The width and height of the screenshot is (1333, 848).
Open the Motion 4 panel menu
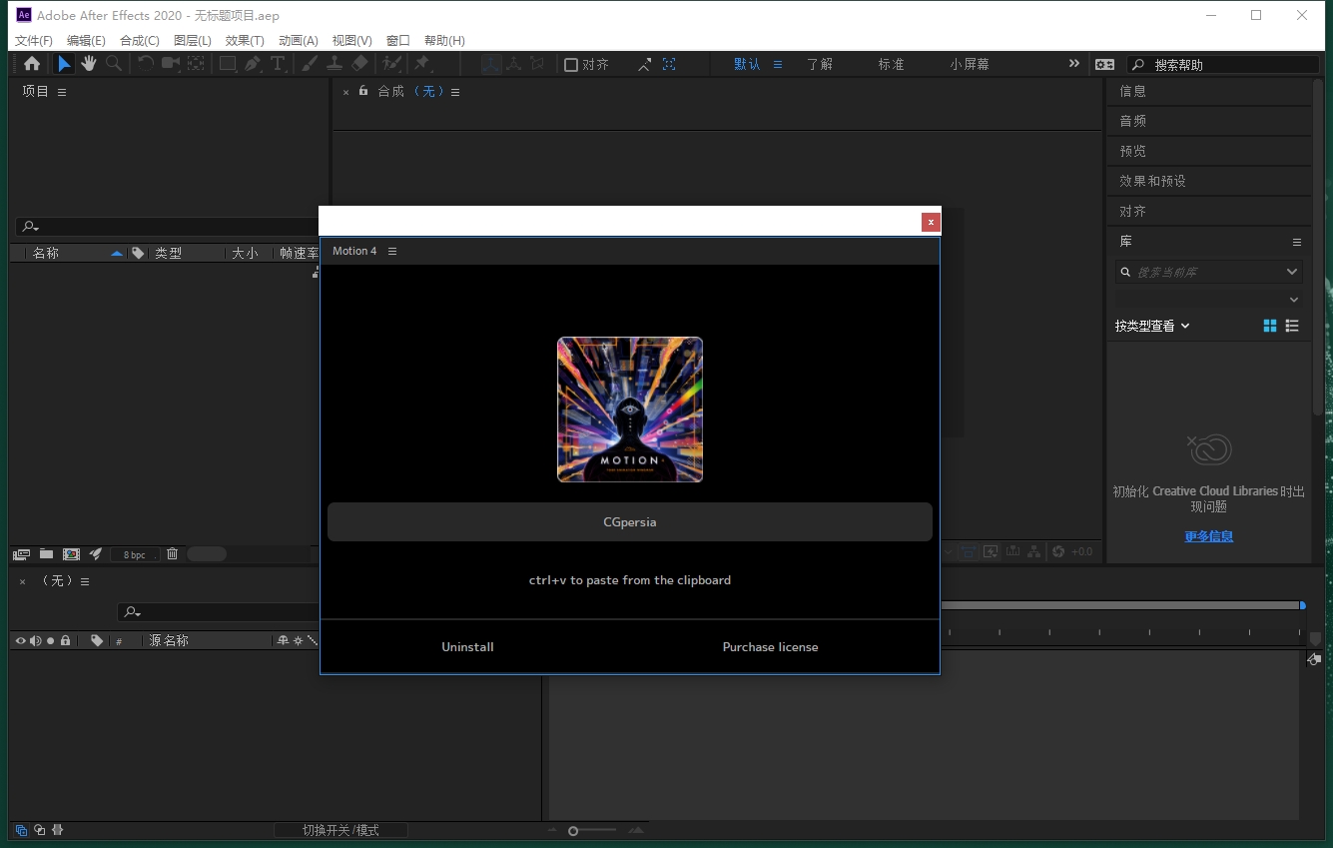[392, 251]
